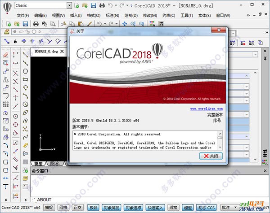This screenshot has width=270, height=213.
Task: Click the Print icon in title bar
Action: click(102, 5)
